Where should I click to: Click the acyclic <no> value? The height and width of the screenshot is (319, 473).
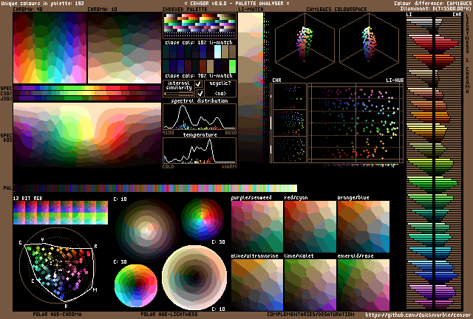click(220, 93)
